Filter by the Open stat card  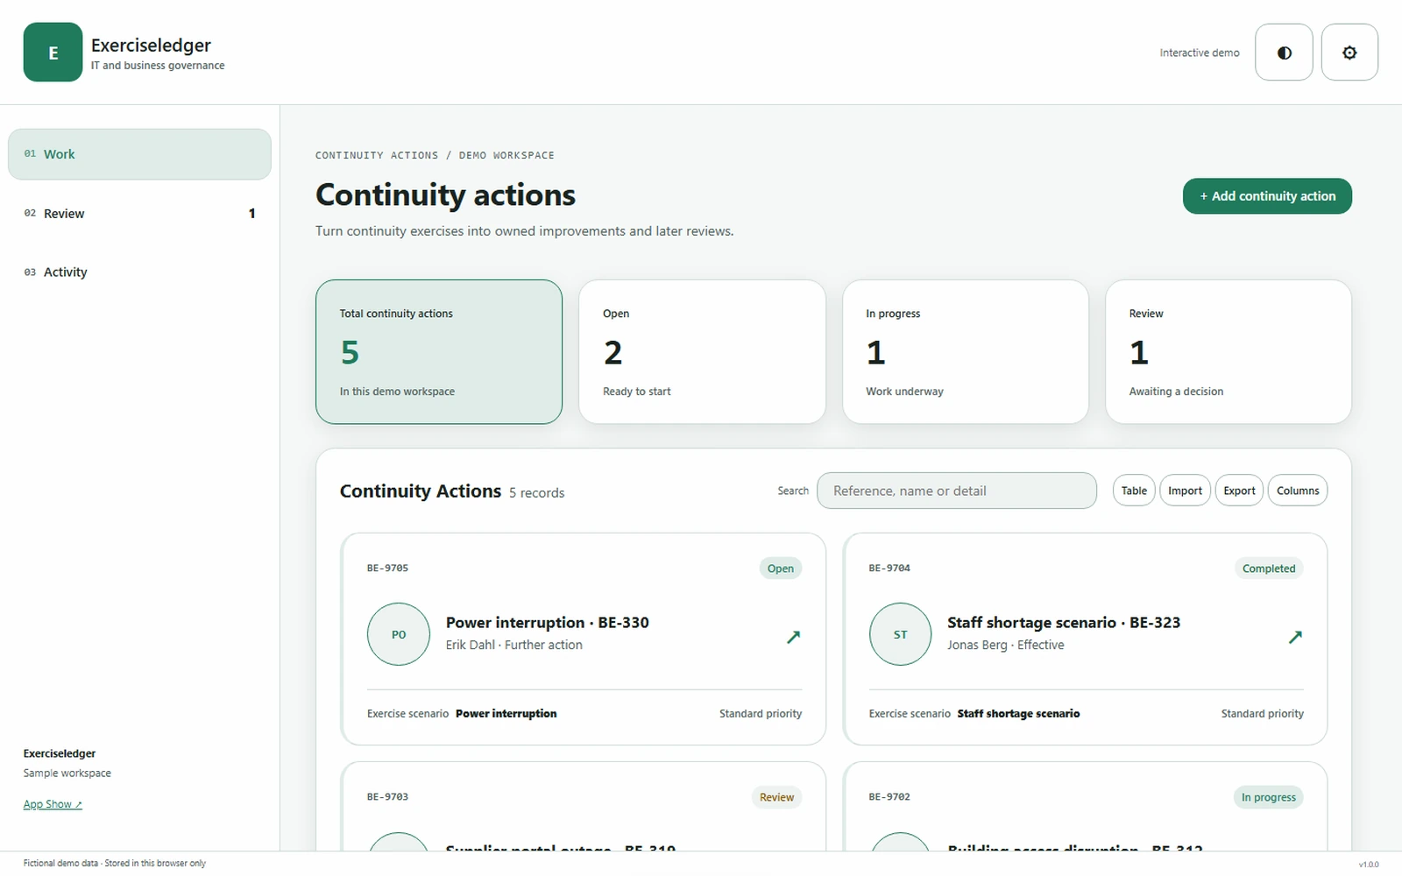pyautogui.click(x=702, y=352)
